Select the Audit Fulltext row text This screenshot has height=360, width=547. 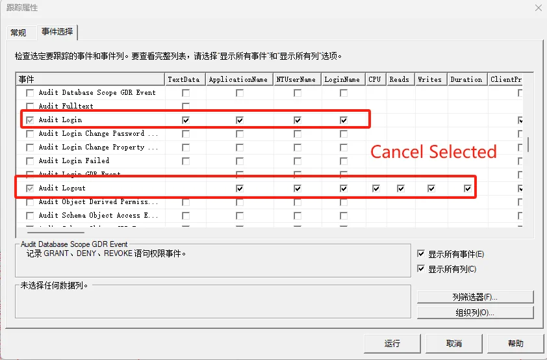pyautogui.click(x=66, y=106)
